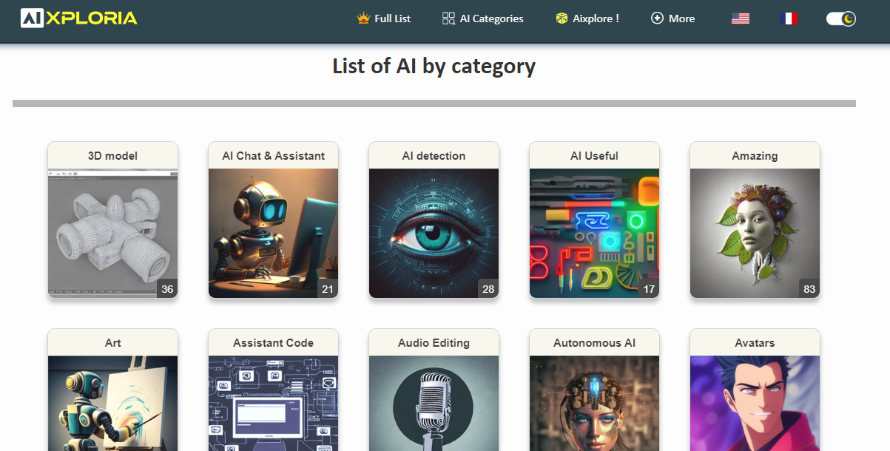Image resolution: width=890 pixels, height=451 pixels.
Task: Click the 83 count badge
Action: pyautogui.click(x=809, y=289)
